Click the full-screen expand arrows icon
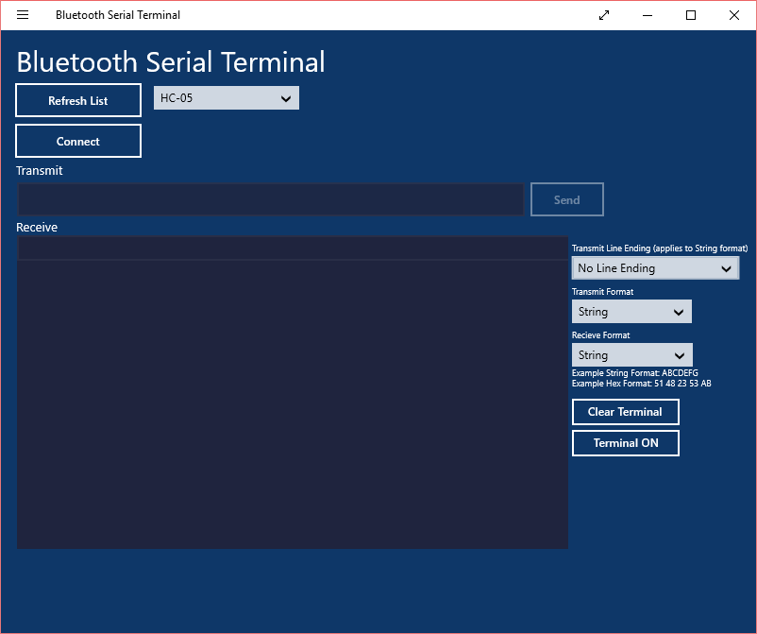The height and width of the screenshot is (634, 757). point(604,15)
